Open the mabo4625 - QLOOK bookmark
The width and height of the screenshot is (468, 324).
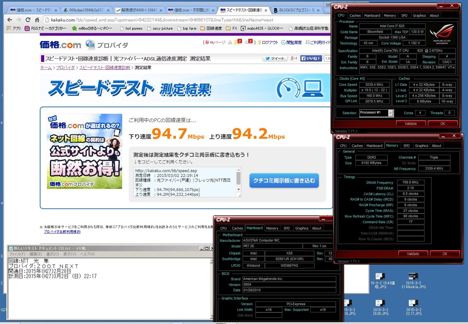coord(262,28)
